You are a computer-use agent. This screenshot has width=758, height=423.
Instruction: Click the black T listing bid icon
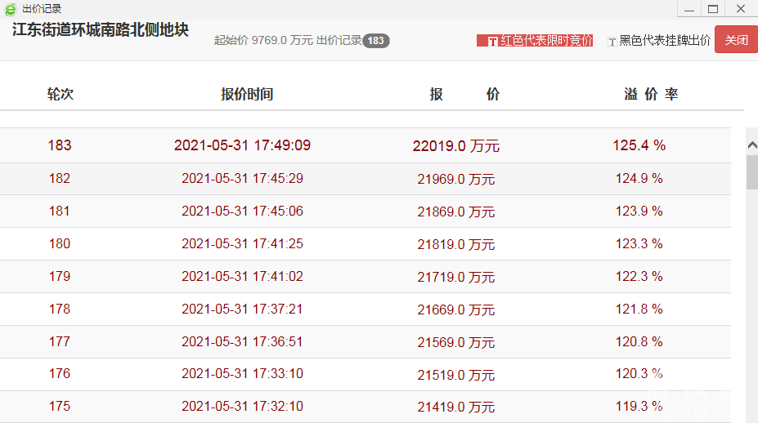click(x=612, y=41)
